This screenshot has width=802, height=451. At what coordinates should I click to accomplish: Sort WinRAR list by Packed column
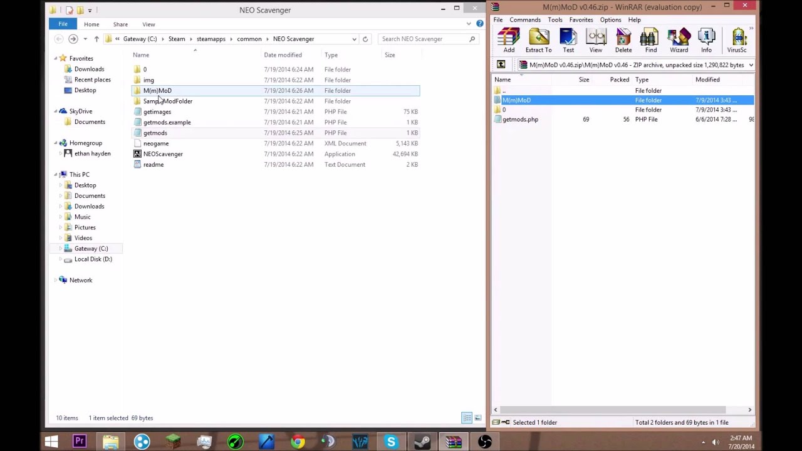click(x=620, y=80)
